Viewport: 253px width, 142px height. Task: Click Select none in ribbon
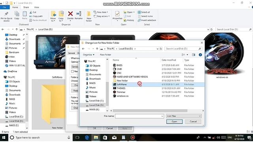(x=145, y=16)
